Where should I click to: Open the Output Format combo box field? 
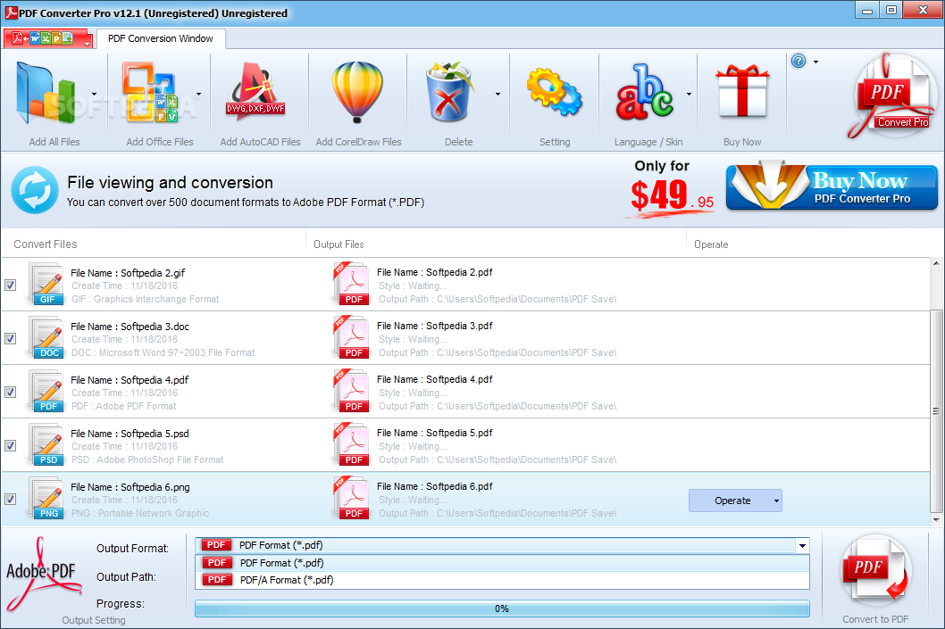(502, 545)
